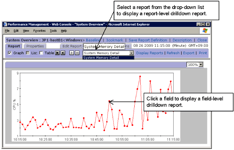Click the graph data point at 10:50 peak

click(x=109, y=101)
